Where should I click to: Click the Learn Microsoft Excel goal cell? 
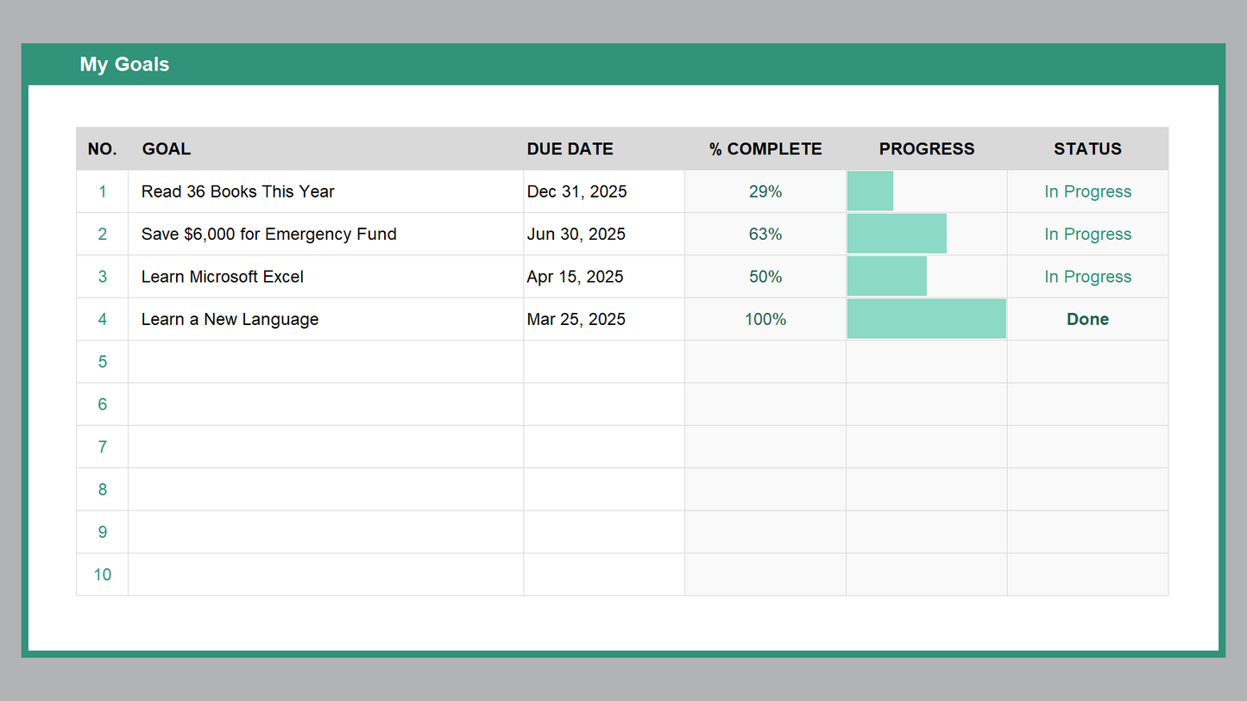(223, 277)
